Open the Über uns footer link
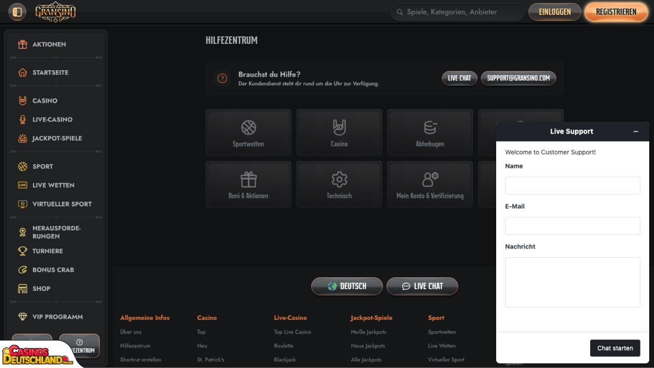 tap(131, 332)
